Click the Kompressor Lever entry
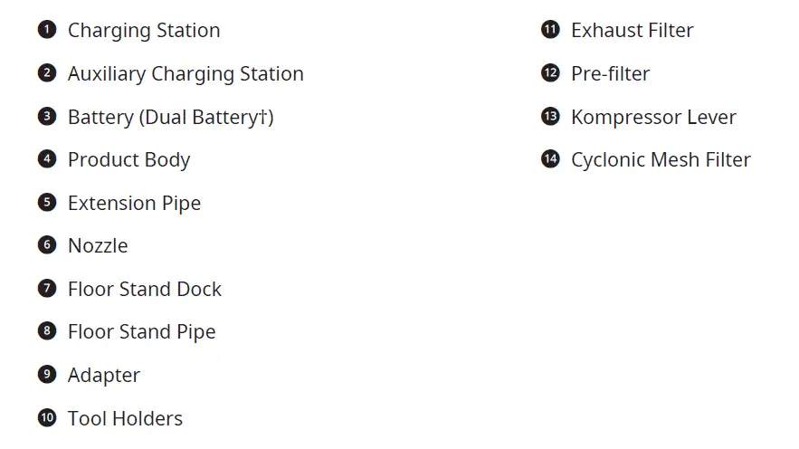The image size is (799, 449). point(653,117)
